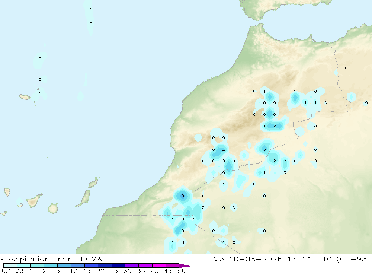Click the legend swatch between 30 and 35
This screenshot has height=273, width=372.
pos(132,266)
